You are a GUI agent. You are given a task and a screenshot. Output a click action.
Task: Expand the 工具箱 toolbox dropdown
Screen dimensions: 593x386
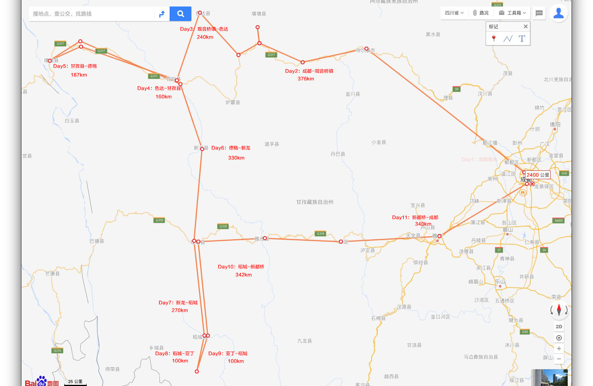coord(512,13)
